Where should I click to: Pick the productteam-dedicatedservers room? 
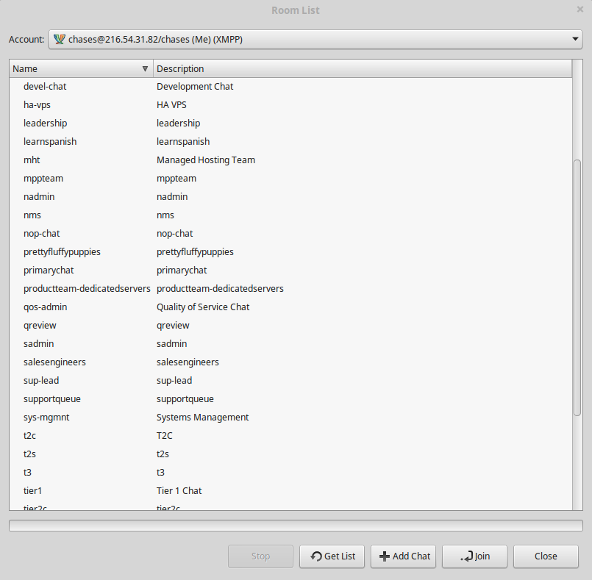(87, 288)
